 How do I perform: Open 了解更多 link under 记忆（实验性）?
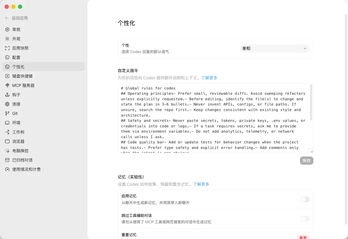[x=201, y=184]
